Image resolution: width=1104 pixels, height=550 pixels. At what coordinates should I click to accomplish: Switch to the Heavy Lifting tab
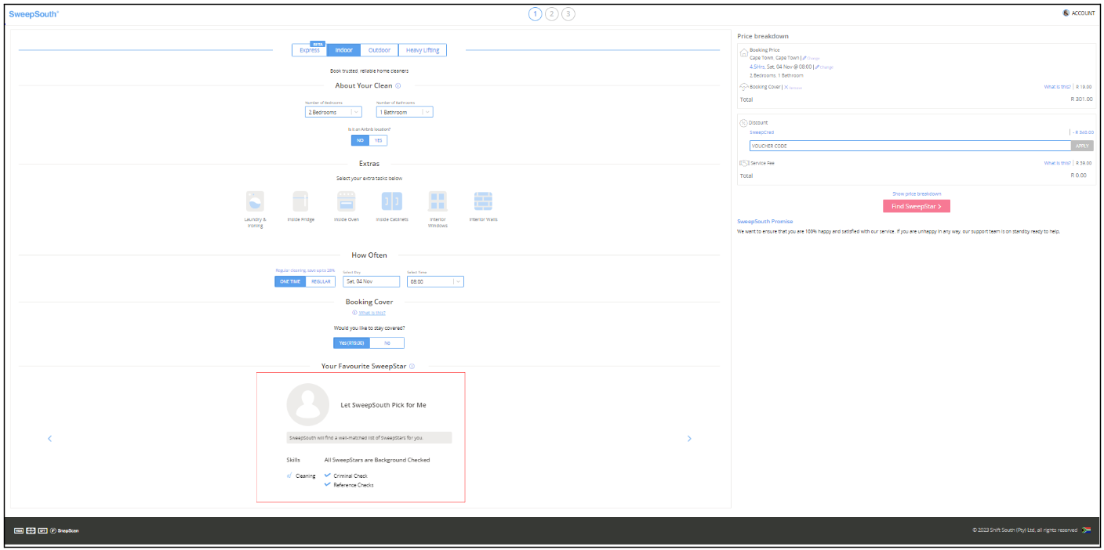click(423, 50)
